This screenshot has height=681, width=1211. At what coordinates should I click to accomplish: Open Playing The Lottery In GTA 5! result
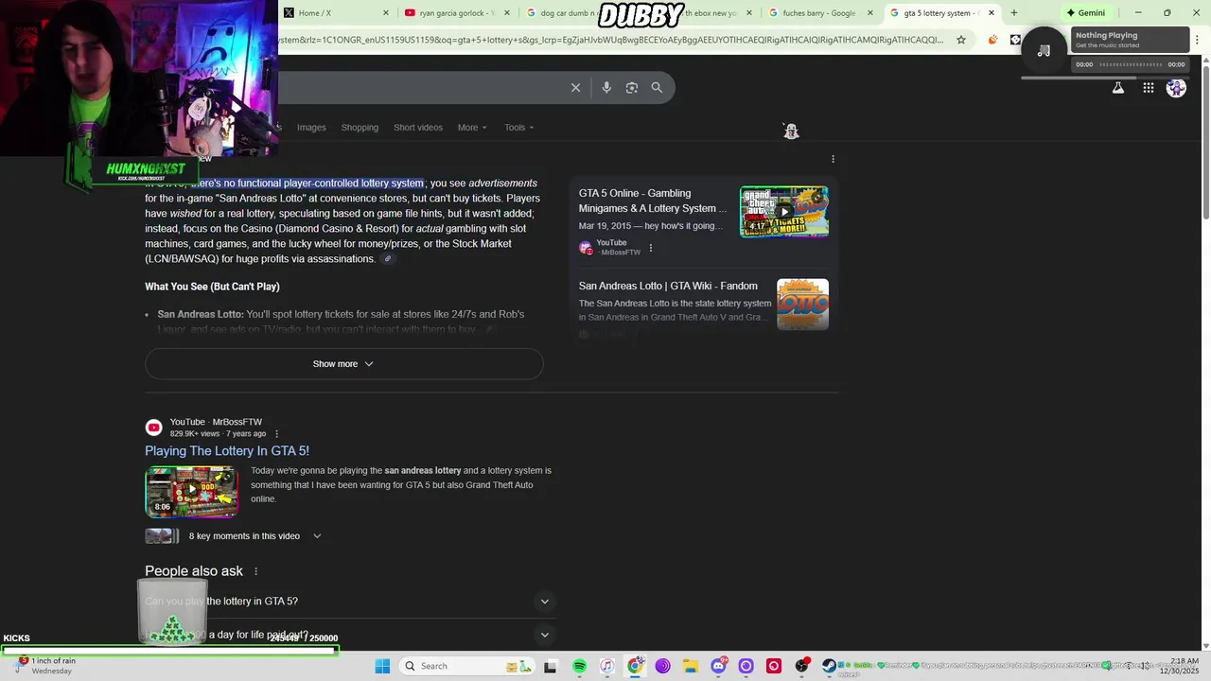tap(227, 451)
